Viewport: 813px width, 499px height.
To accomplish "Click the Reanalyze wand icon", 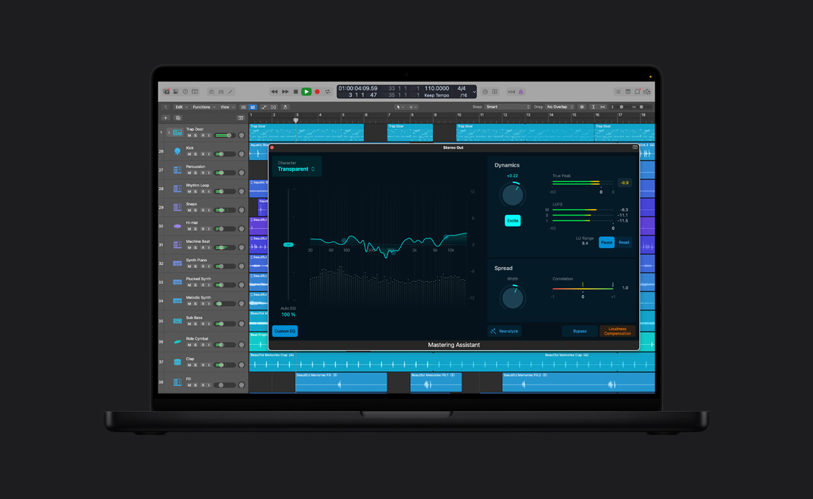I will tap(494, 331).
